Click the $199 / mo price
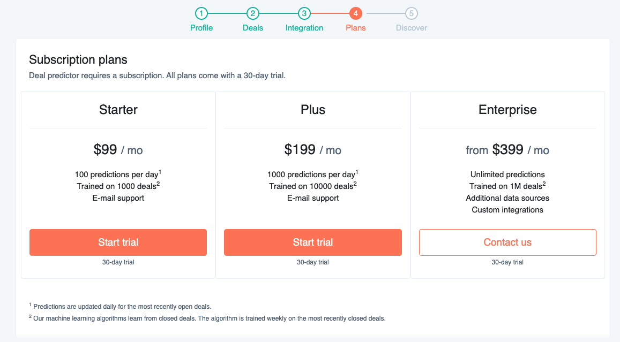Viewport: 620px width, 342px height. point(313,150)
